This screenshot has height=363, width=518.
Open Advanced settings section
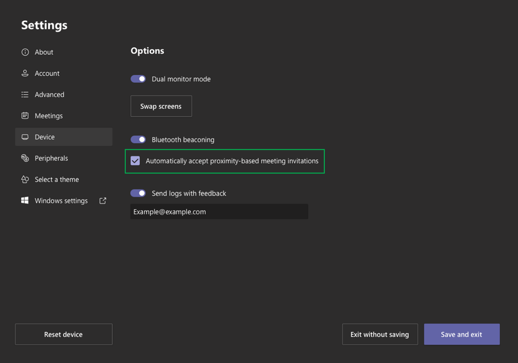click(64, 94)
